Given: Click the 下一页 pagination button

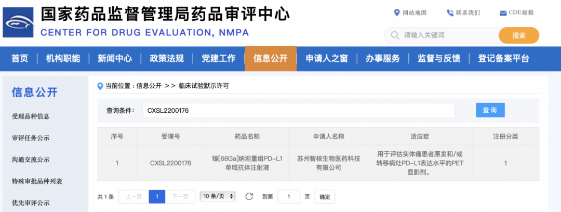Looking at the screenshot, I should click(180, 196).
